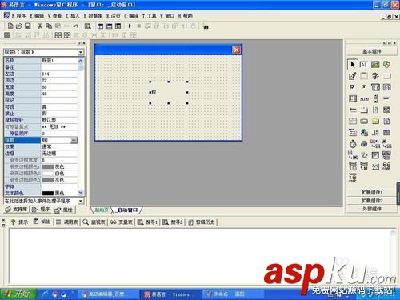The width and height of the screenshot is (400, 300).
Task: Click the property list scroll up arrow
Action: click(81, 61)
